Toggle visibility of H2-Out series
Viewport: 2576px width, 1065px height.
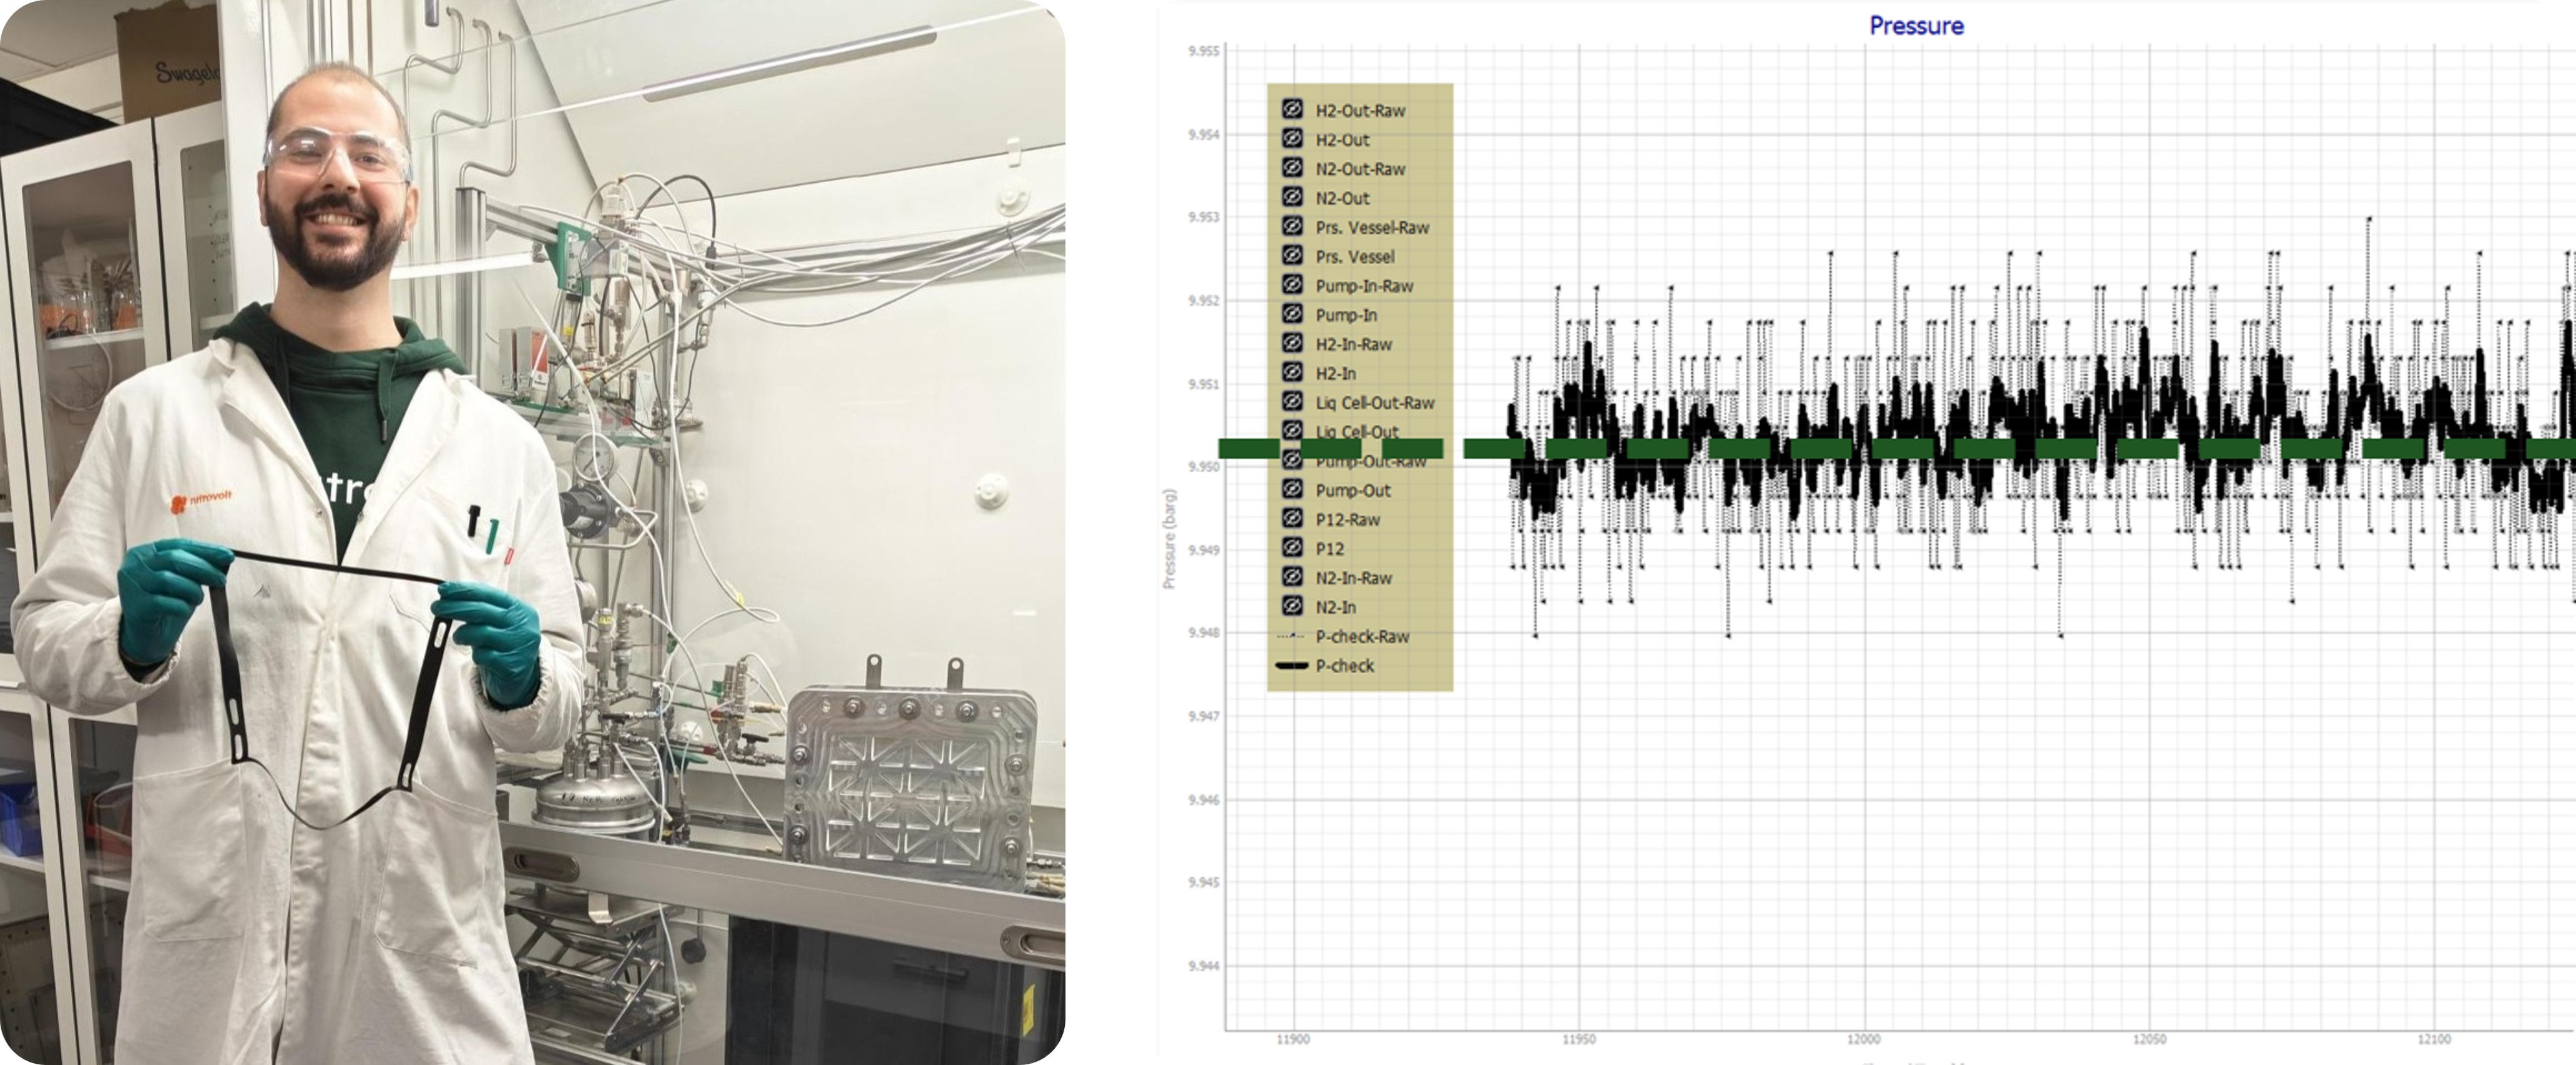1292,138
